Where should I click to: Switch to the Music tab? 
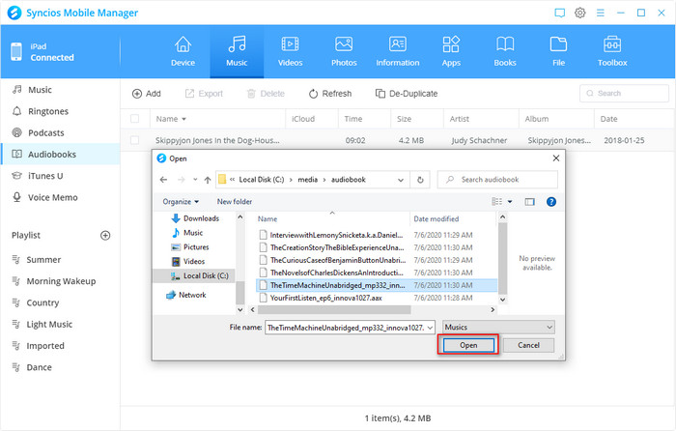[x=237, y=52]
